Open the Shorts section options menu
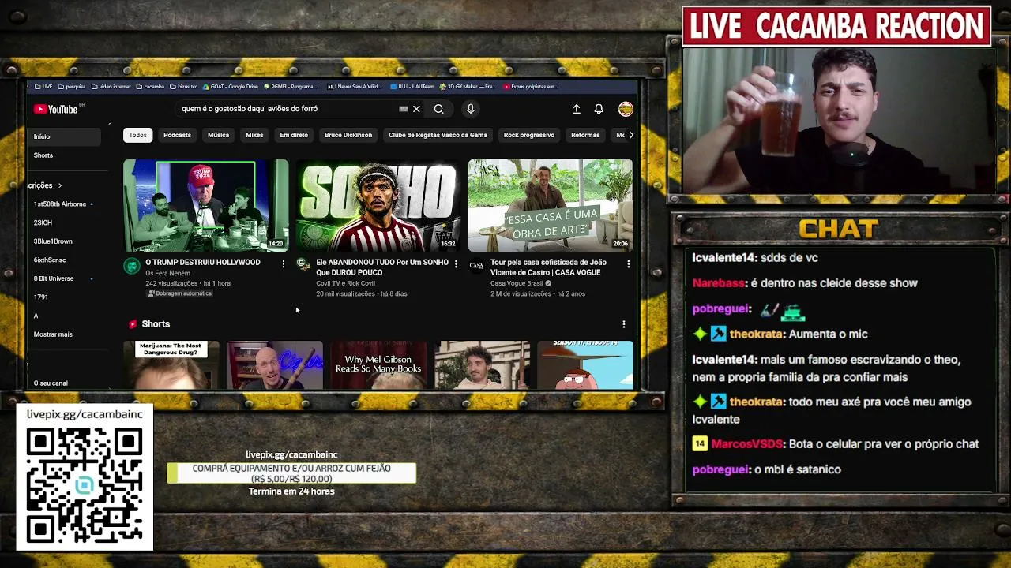This screenshot has width=1011, height=568. point(623,324)
